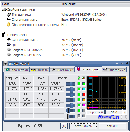Toggle green checkbox in the 30°C monitoring row
The width and height of the screenshot is (130, 132).
click(79, 105)
